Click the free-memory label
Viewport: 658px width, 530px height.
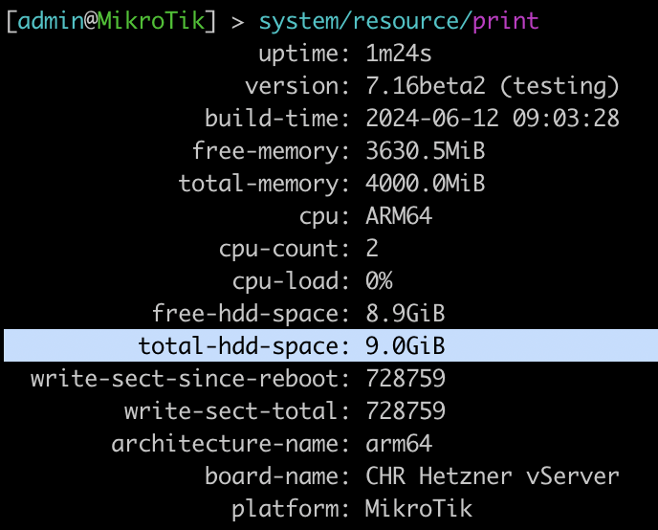coord(271,152)
